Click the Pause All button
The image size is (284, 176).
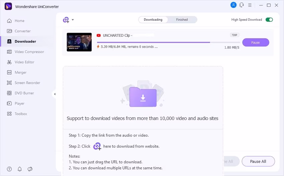point(258,161)
